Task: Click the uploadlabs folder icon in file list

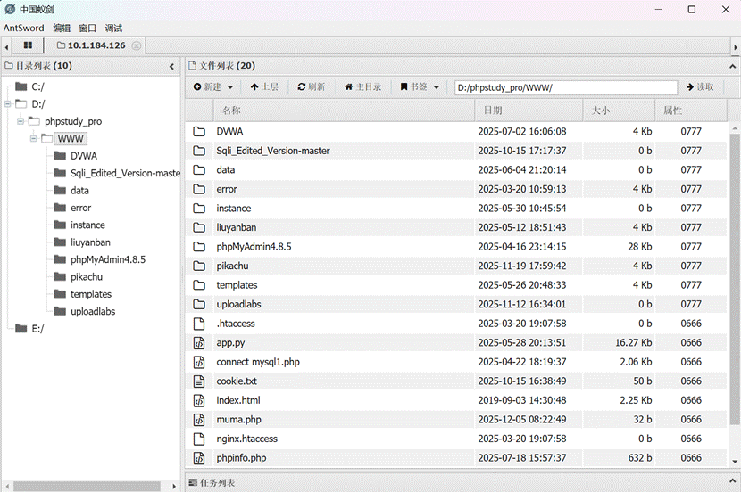Action: tap(199, 304)
